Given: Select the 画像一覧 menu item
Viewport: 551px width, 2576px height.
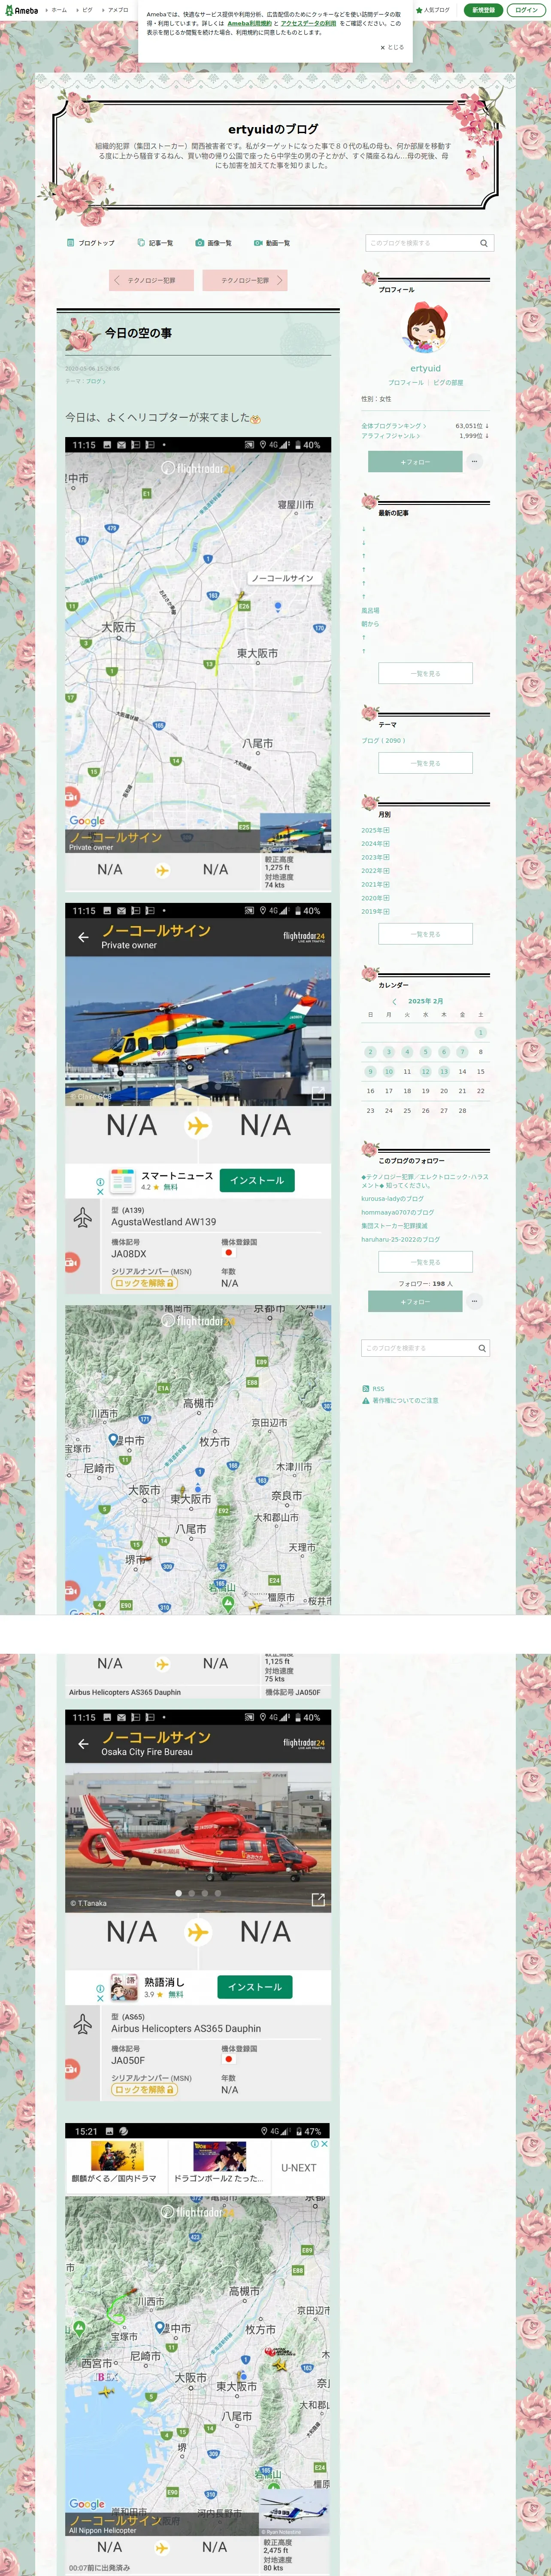Looking at the screenshot, I should pyautogui.click(x=214, y=243).
